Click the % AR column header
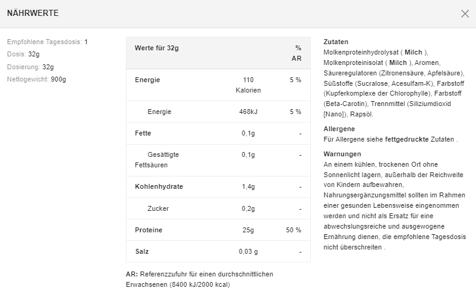476x293 pixels. click(297, 53)
